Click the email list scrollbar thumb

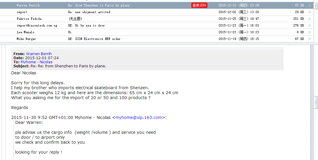(316, 6)
